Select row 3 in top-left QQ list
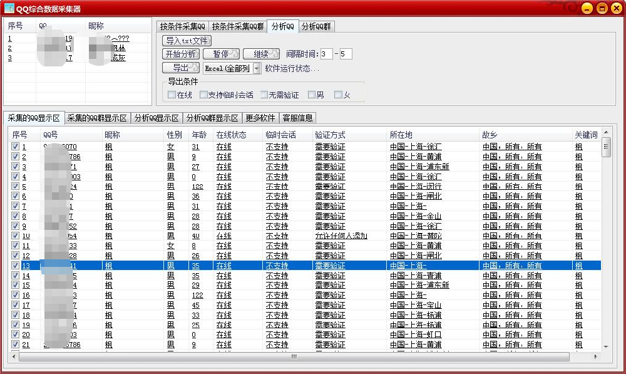The height and width of the screenshot is (374, 626). [x=77, y=58]
